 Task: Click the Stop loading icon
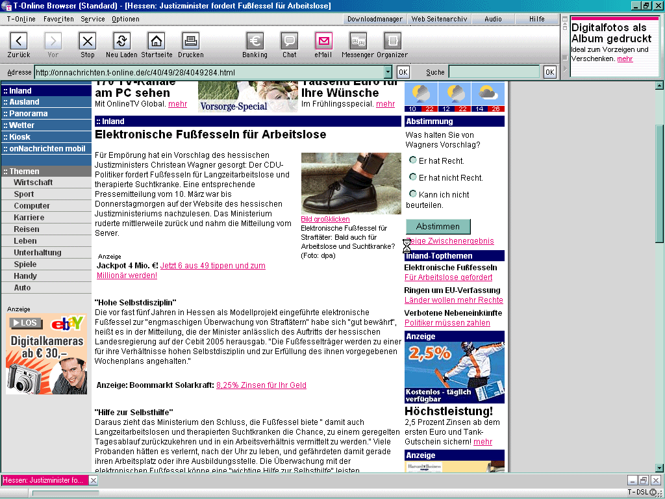pos(87,42)
